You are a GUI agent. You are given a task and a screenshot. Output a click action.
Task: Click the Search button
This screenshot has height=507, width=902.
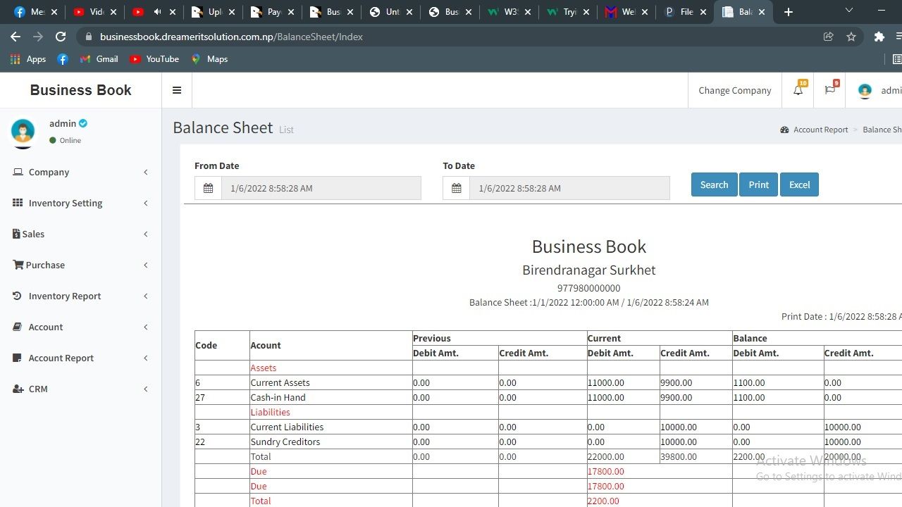[x=714, y=184]
